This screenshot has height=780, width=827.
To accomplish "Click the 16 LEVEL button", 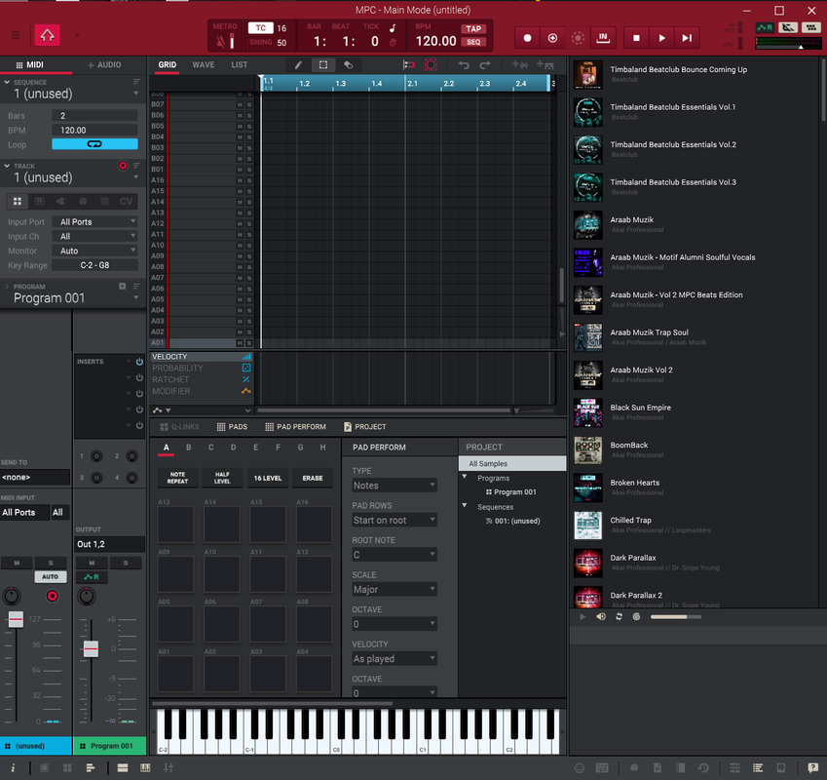I will (268, 478).
